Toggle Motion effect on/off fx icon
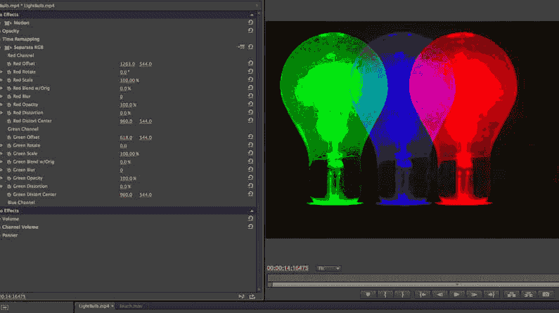The image size is (559, 313). coord(8,22)
